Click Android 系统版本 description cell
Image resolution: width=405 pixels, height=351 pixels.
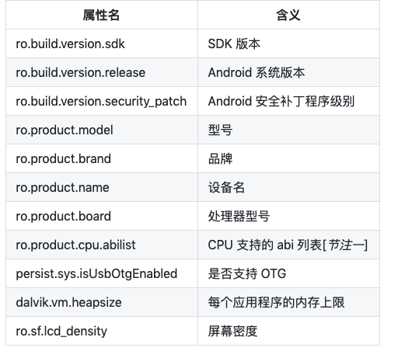coord(288,72)
